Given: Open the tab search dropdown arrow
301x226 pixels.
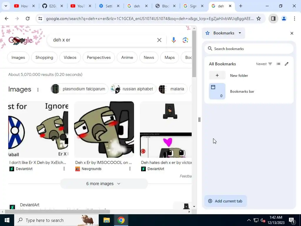Looking at the screenshot, I should (6, 6).
